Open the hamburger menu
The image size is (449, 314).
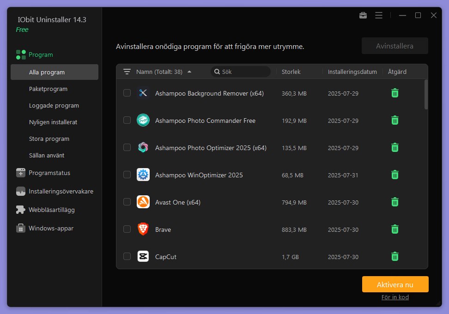[379, 15]
